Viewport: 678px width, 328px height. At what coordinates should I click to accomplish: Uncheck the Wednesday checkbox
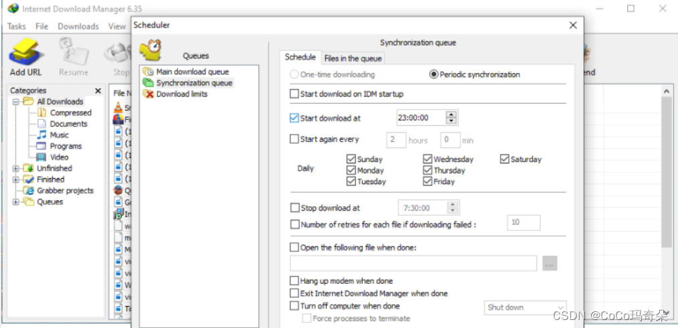pyautogui.click(x=428, y=159)
